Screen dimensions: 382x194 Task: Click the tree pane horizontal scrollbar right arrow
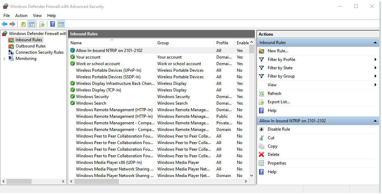[x=63, y=182]
